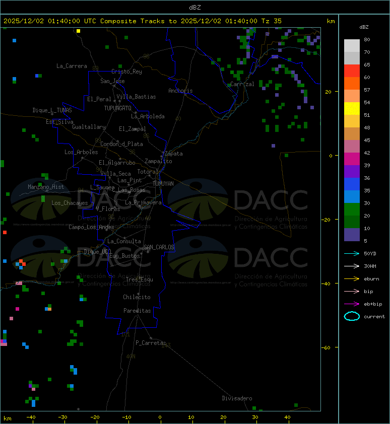
Task: Click the El_Algarrobo location label
Action: click(117, 163)
